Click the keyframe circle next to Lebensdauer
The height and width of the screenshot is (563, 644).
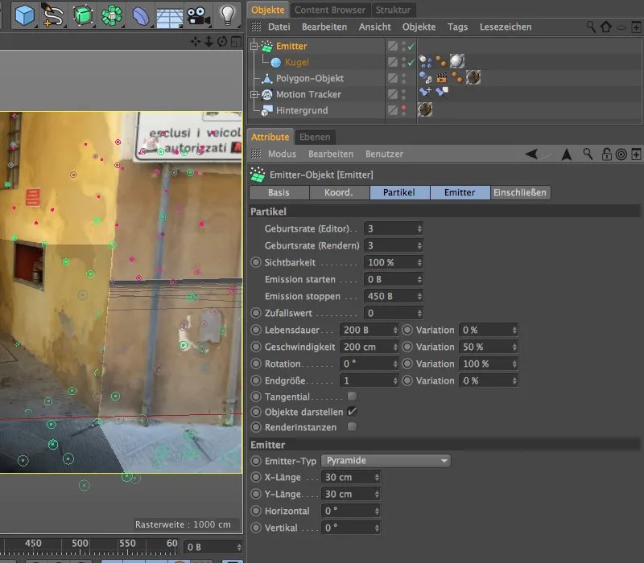[256, 330]
